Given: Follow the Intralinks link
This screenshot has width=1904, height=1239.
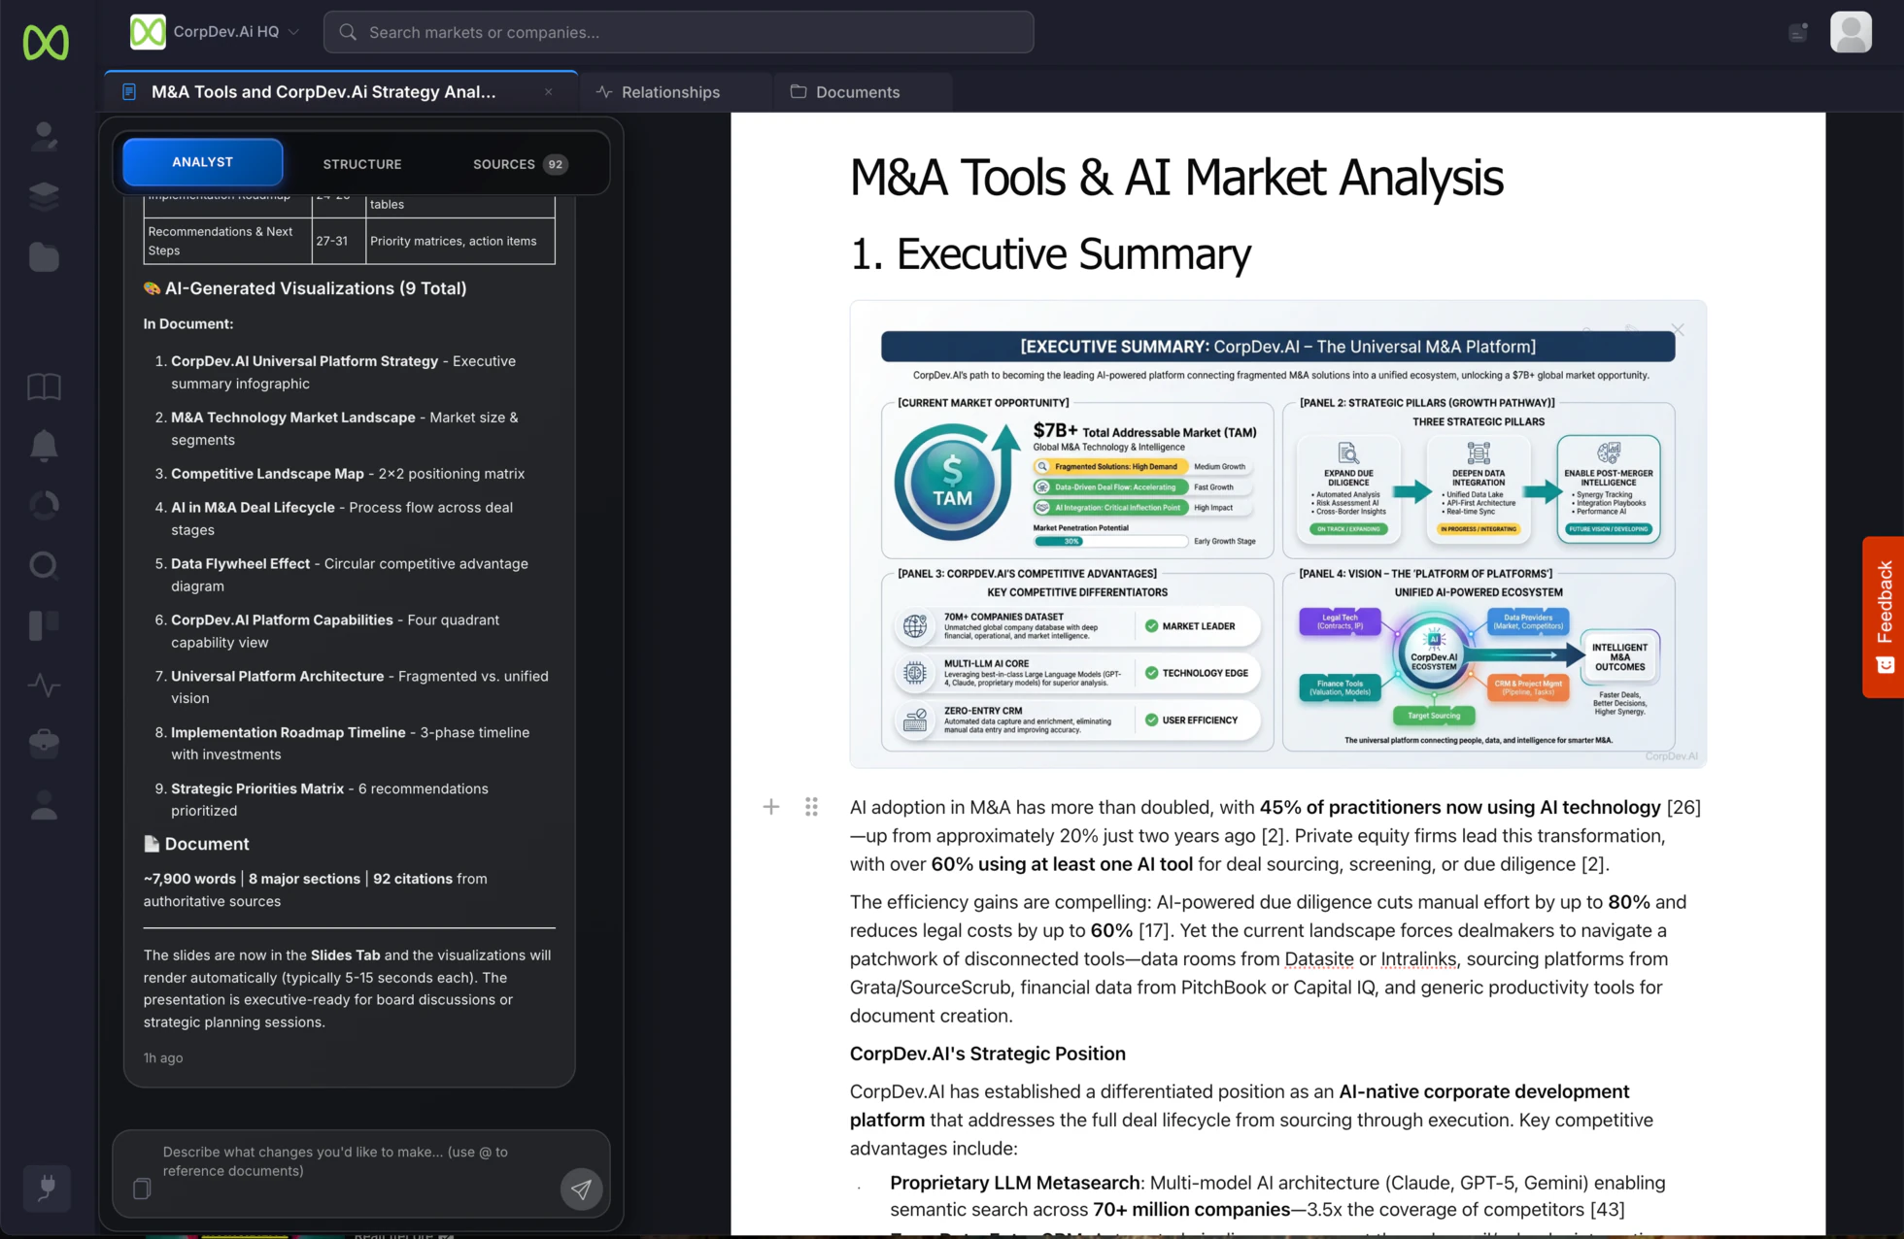Looking at the screenshot, I should 1418,959.
